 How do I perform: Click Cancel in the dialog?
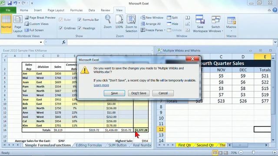163,93
